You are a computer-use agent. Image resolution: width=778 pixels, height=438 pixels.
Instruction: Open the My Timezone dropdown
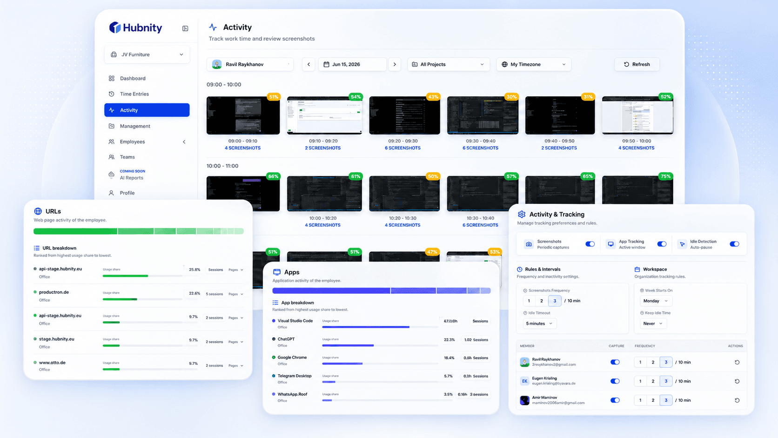coord(534,64)
